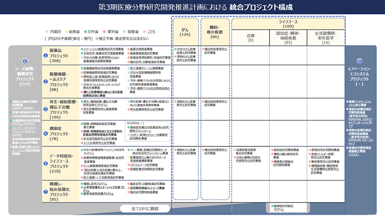Select the がん (126) column header
Viewport: 385px width, 216px height.
pos(185,32)
